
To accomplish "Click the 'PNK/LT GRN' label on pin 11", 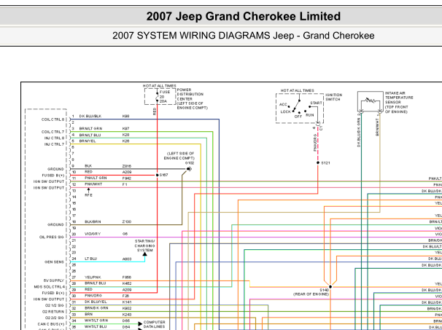I will (96, 178).
